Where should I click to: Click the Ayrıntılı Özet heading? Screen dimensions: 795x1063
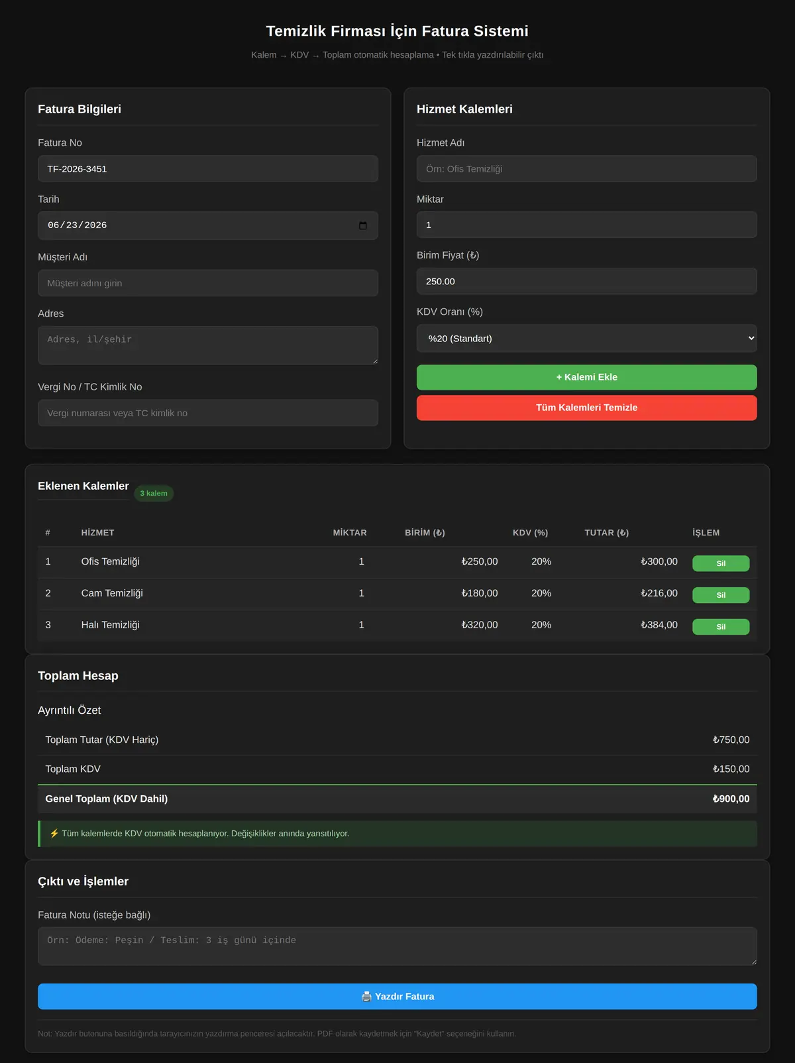click(70, 710)
